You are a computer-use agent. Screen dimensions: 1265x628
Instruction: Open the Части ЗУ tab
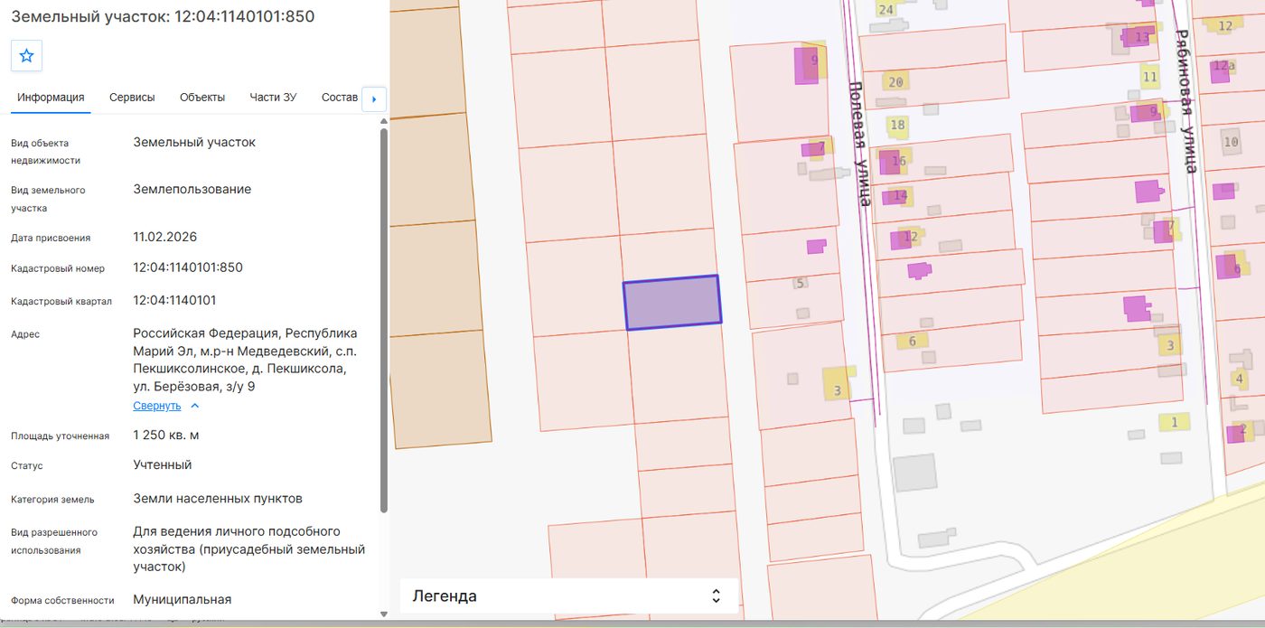pyautogui.click(x=273, y=98)
